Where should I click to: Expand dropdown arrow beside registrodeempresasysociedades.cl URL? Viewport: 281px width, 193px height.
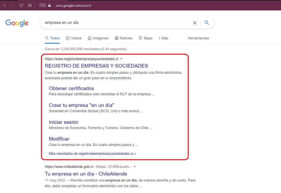pyautogui.click(x=121, y=59)
